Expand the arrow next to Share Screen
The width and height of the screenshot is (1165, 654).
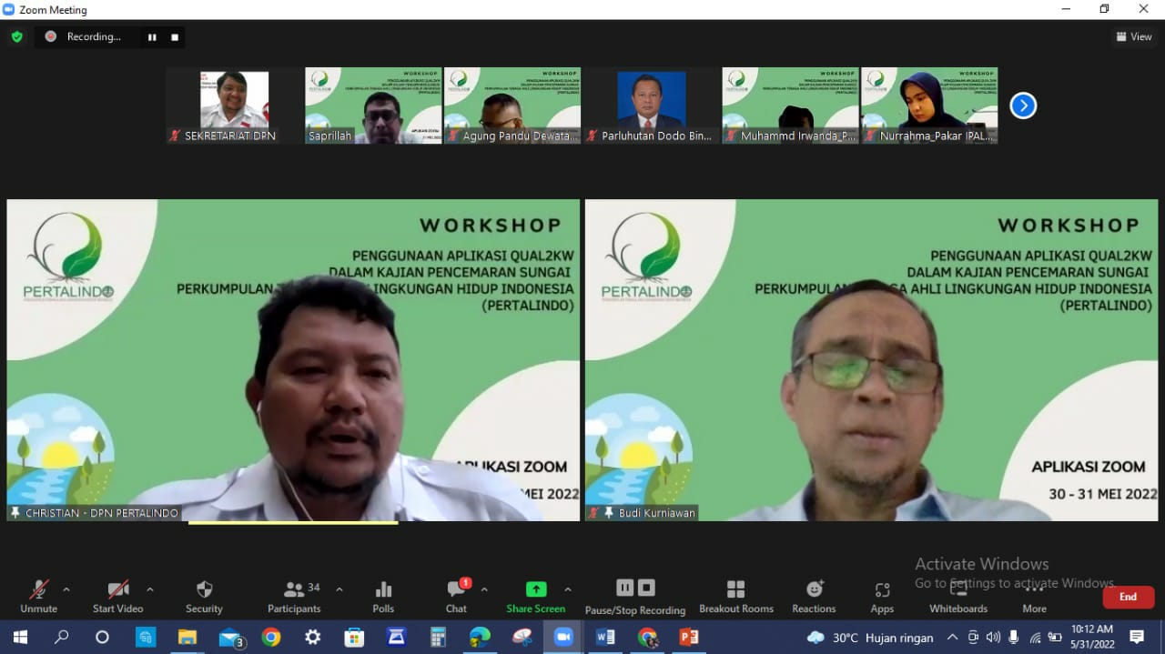[568, 589]
